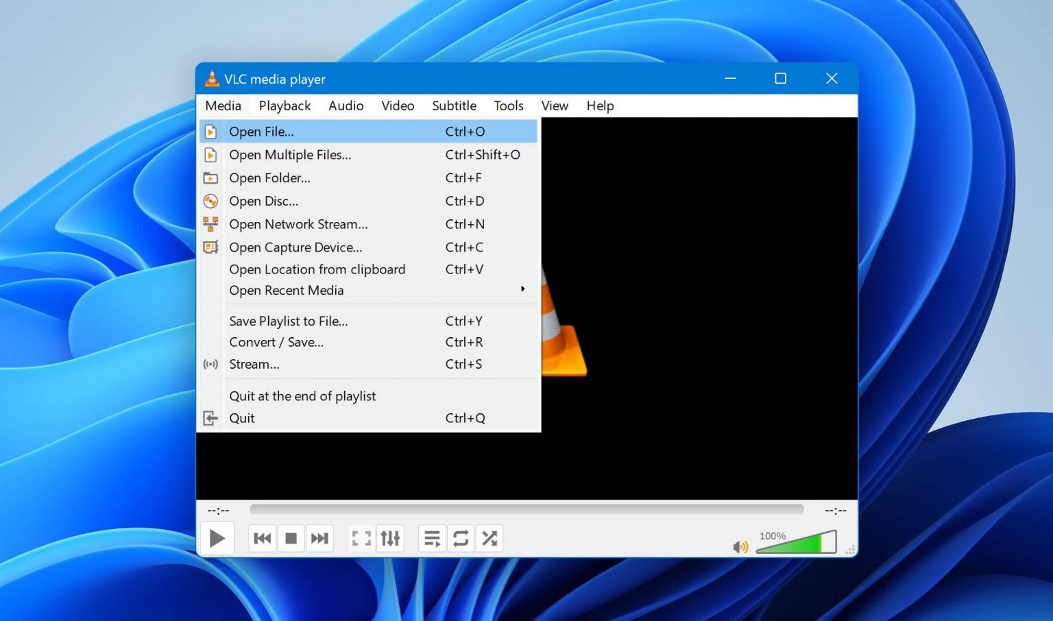Viewport: 1053px width, 621px height.
Task: Click the mute speaker icon
Action: (x=740, y=546)
